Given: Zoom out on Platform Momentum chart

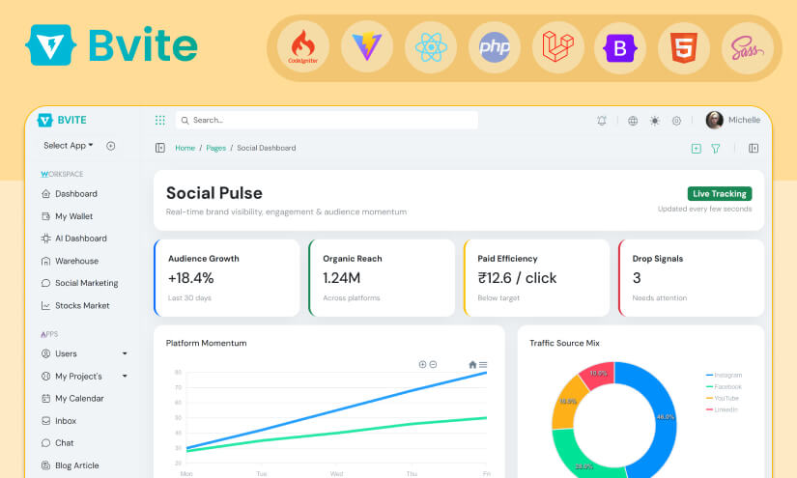Looking at the screenshot, I should [433, 364].
